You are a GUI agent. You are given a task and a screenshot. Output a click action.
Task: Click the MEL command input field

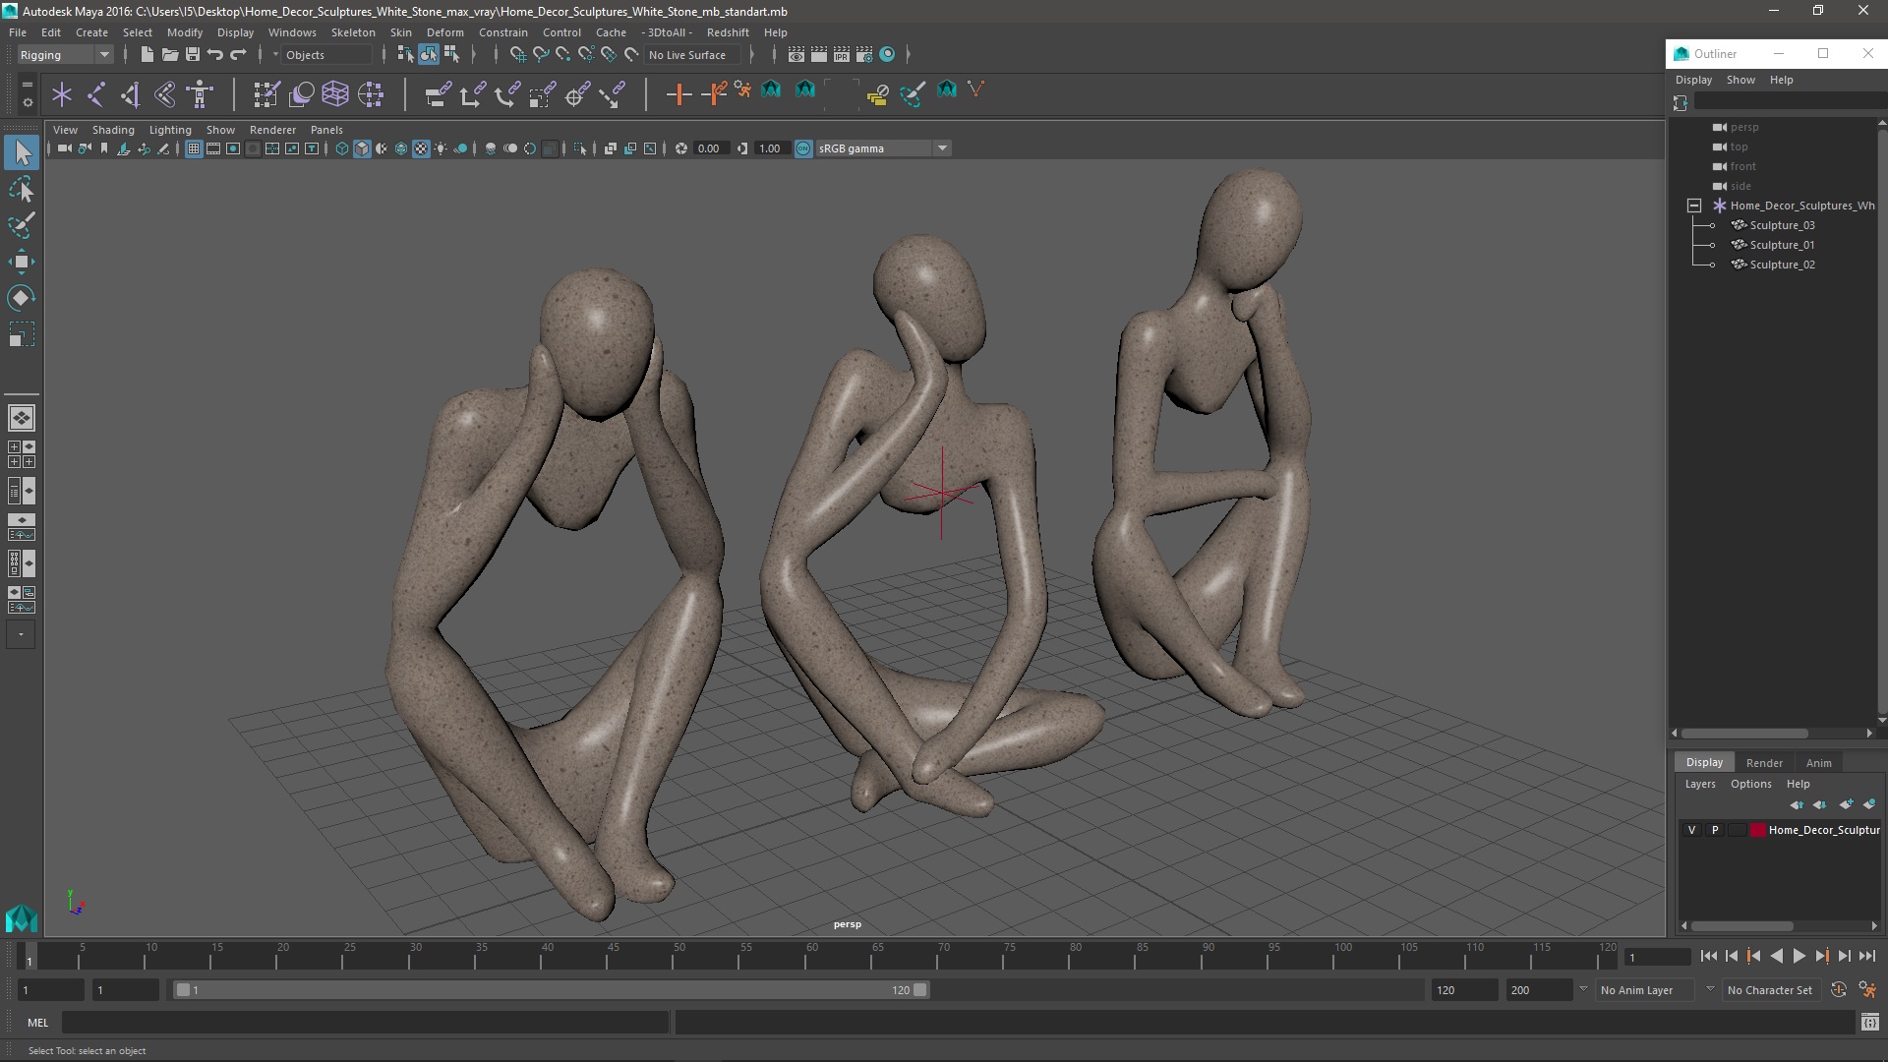click(366, 1023)
